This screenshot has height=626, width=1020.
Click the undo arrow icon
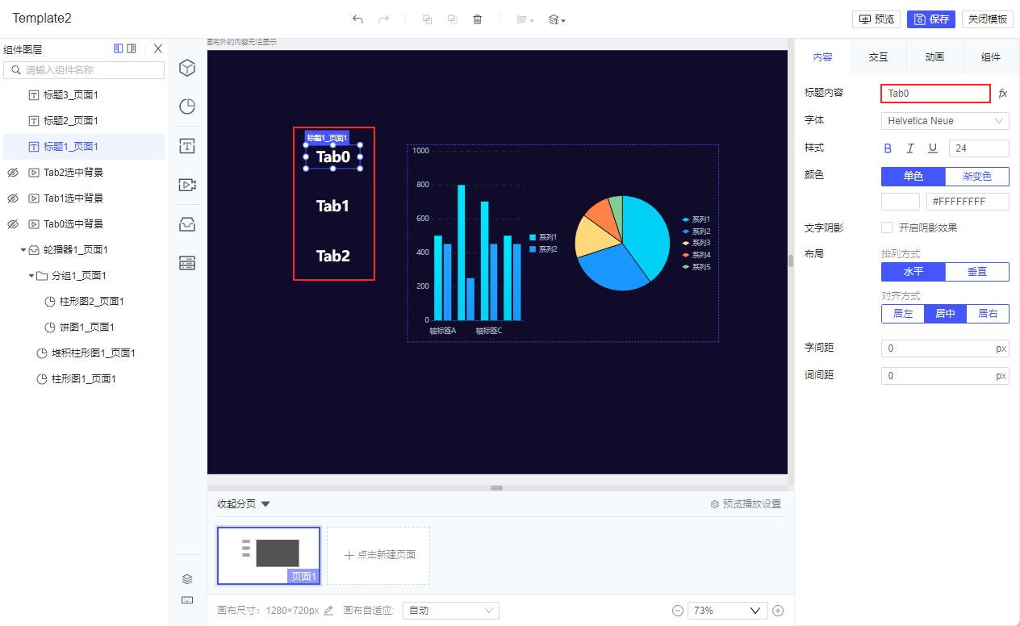tap(357, 19)
